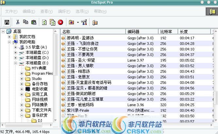Click the 00:05:29 length cell
This screenshot has width=218, height=134.
pos(187,94)
